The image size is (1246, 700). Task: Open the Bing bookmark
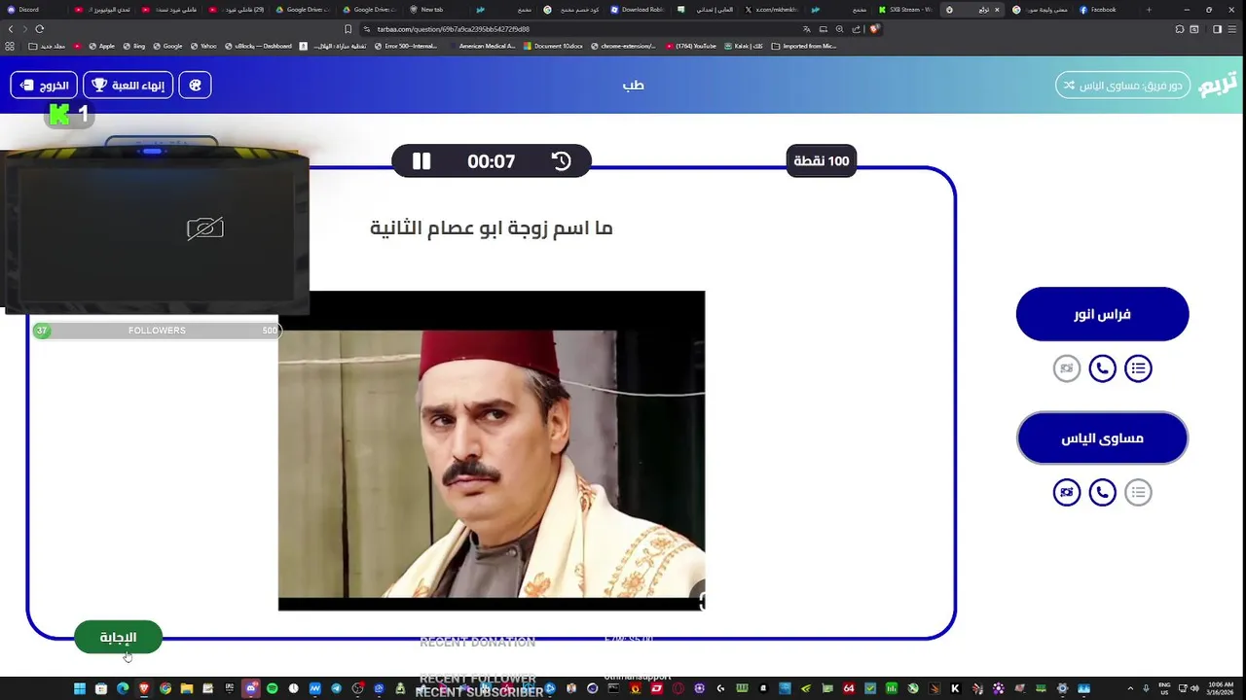pos(133,46)
